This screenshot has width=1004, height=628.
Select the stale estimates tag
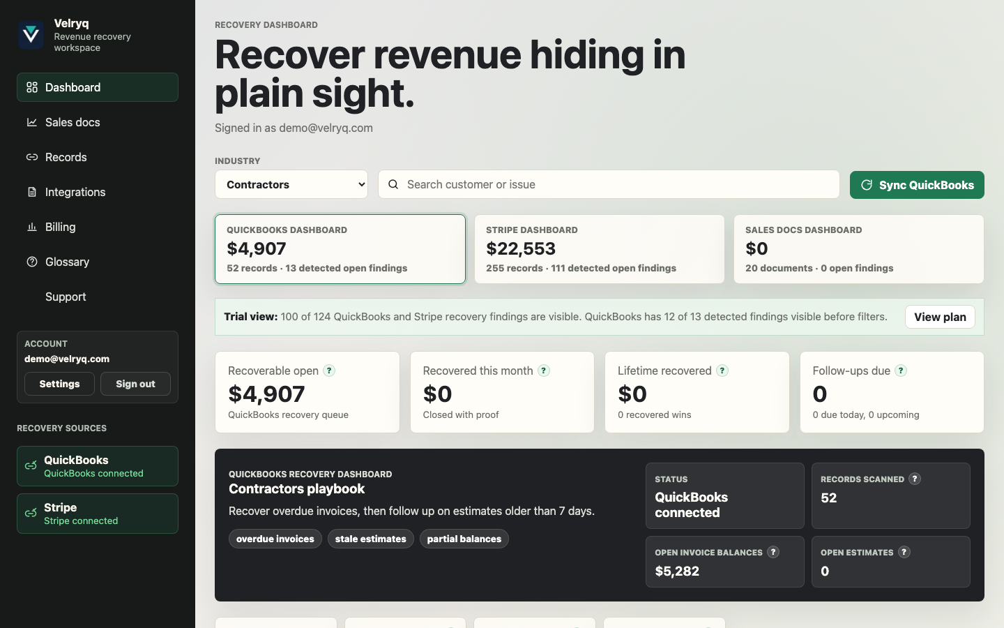coord(371,539)
